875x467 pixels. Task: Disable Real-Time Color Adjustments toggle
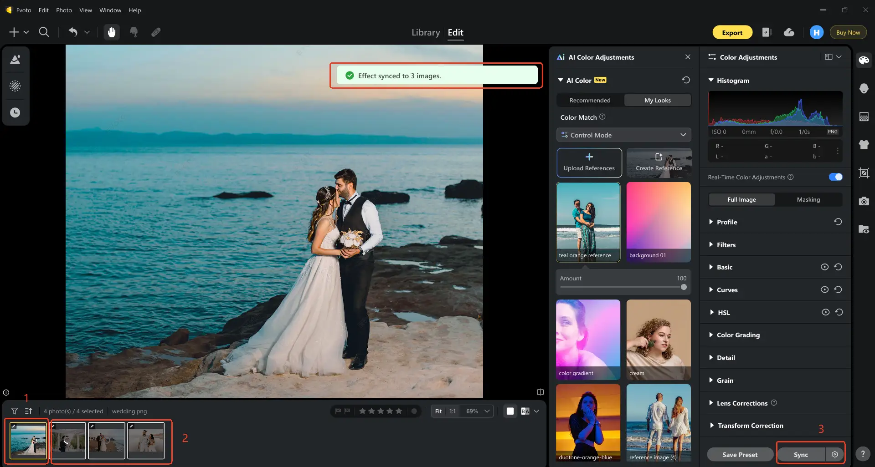pos(835,177)
